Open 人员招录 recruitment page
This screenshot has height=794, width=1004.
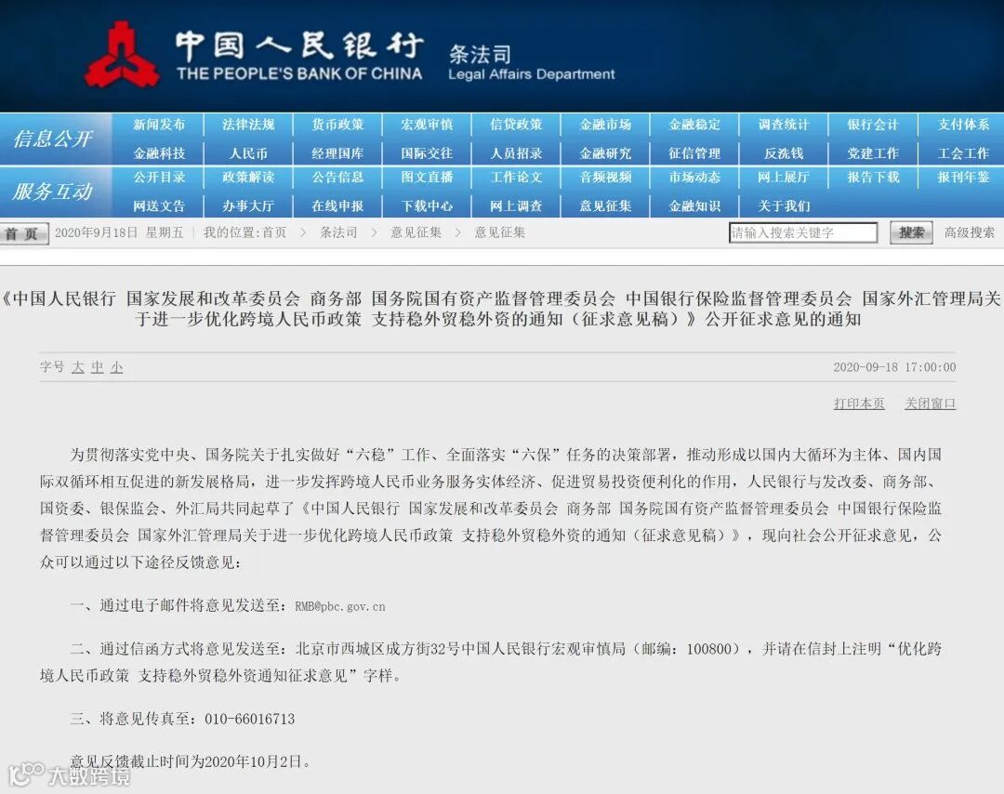coord(516,153)
